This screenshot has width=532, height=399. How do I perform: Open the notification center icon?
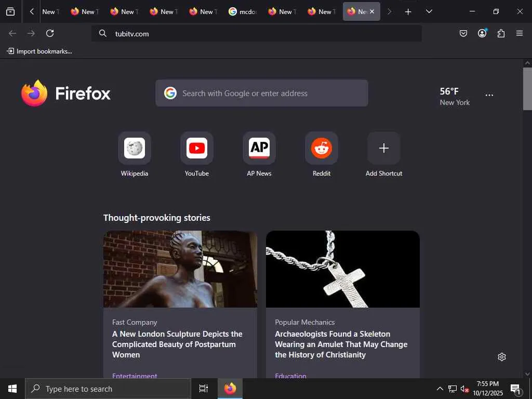[516, 389]
